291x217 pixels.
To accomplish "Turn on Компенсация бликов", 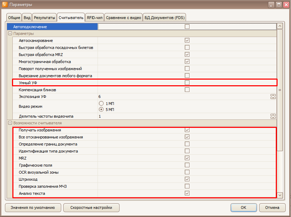I will coord(187,89).
